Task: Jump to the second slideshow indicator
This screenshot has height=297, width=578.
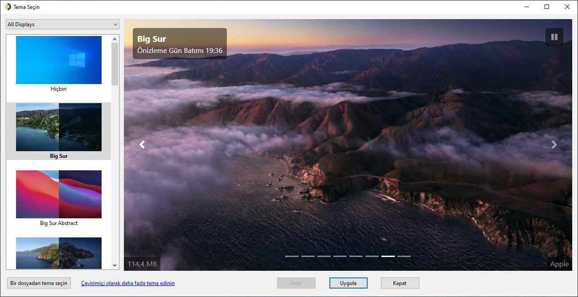Action: [x=308, y=256]
